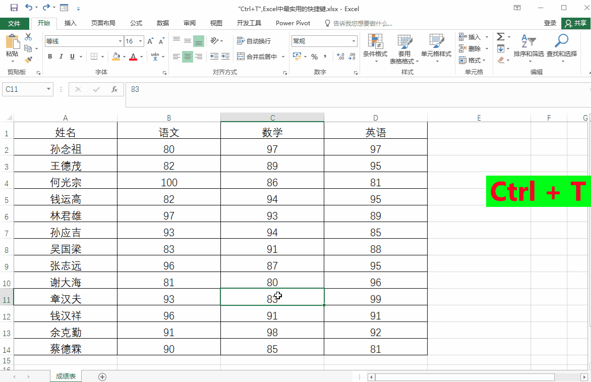Click the Cut scissors icon
591x382 pixels.
tap(28, 37)
